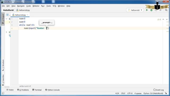The width and height of the screenshot is (170, 96).
Task: Click the Python file icon on editor tab
Action: (x=13, y=15)
